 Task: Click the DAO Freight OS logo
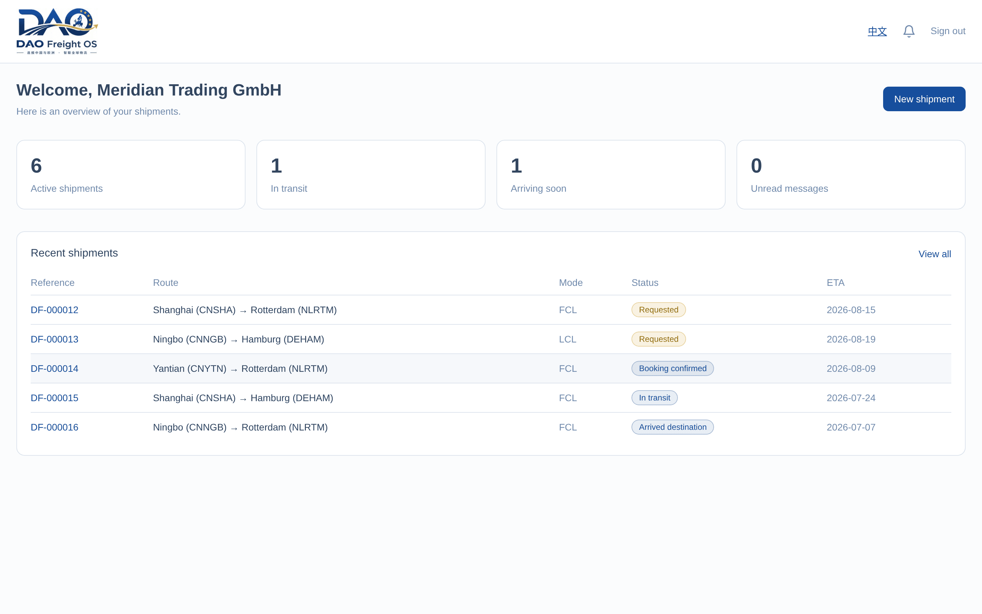57,31
